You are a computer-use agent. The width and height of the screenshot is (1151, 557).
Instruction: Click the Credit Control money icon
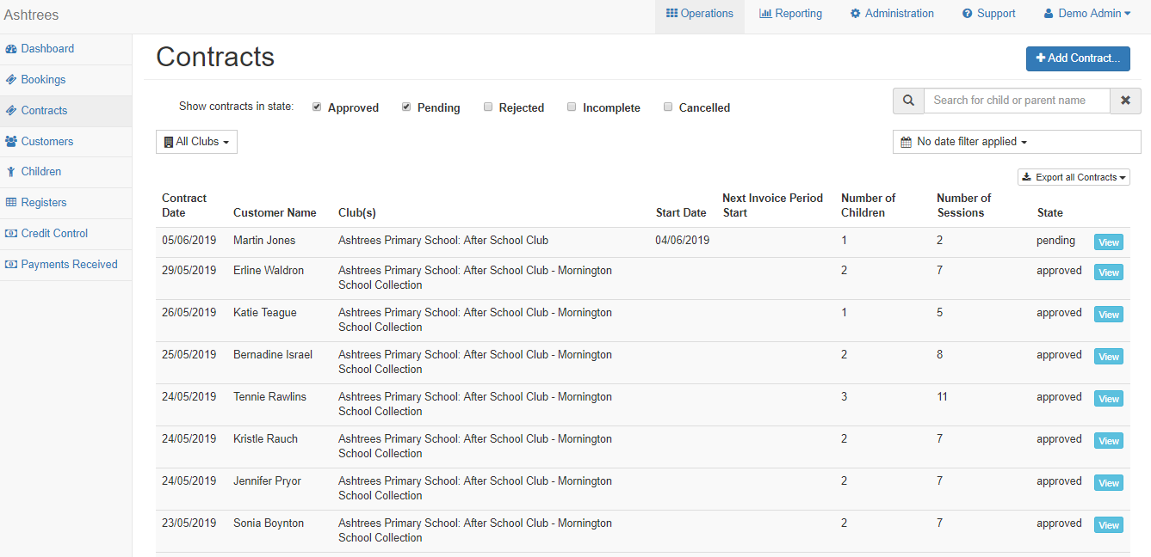(x=11, y=234)
